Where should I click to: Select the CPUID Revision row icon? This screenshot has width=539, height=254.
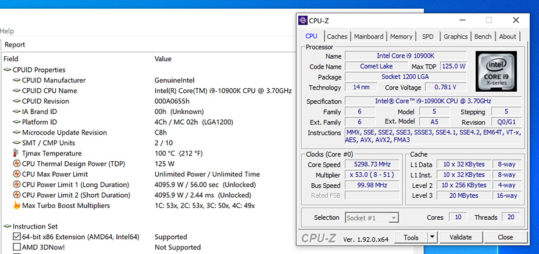pos(17,101)
